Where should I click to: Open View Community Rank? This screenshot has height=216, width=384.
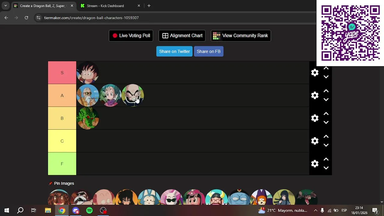pos(241,36)
